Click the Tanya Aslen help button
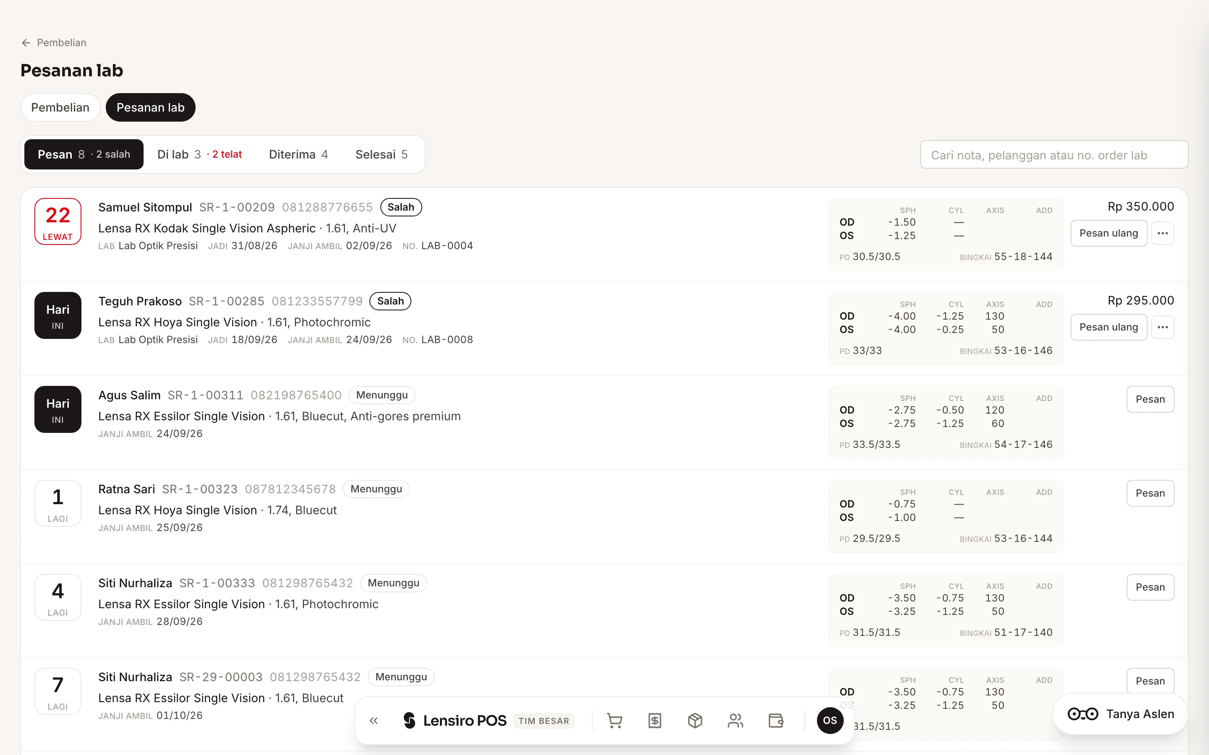This screenshot has height=755, width=1209. (x=1120, y=714)
